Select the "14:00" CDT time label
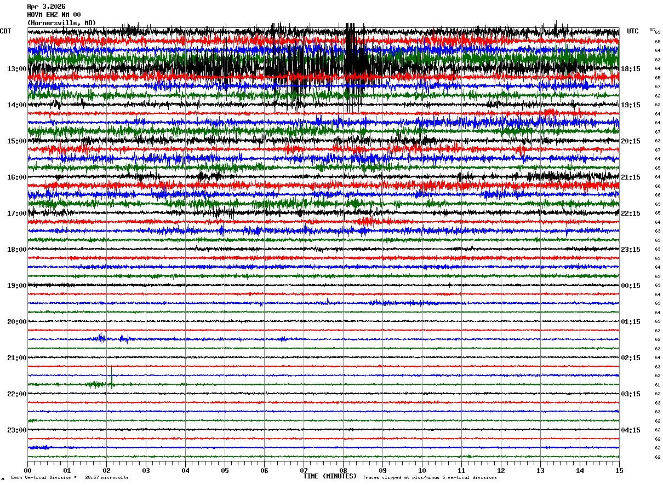Image resolution: width=663 pixels, height=485 pixels. (17, 105)
